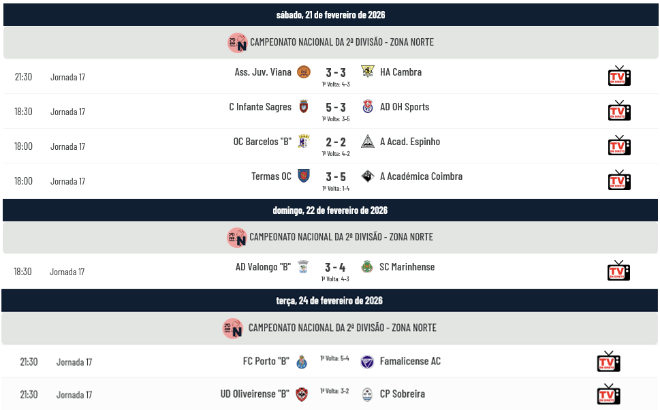
Task: Select the terça, 24 de fevereiro header
Action: 330,300
